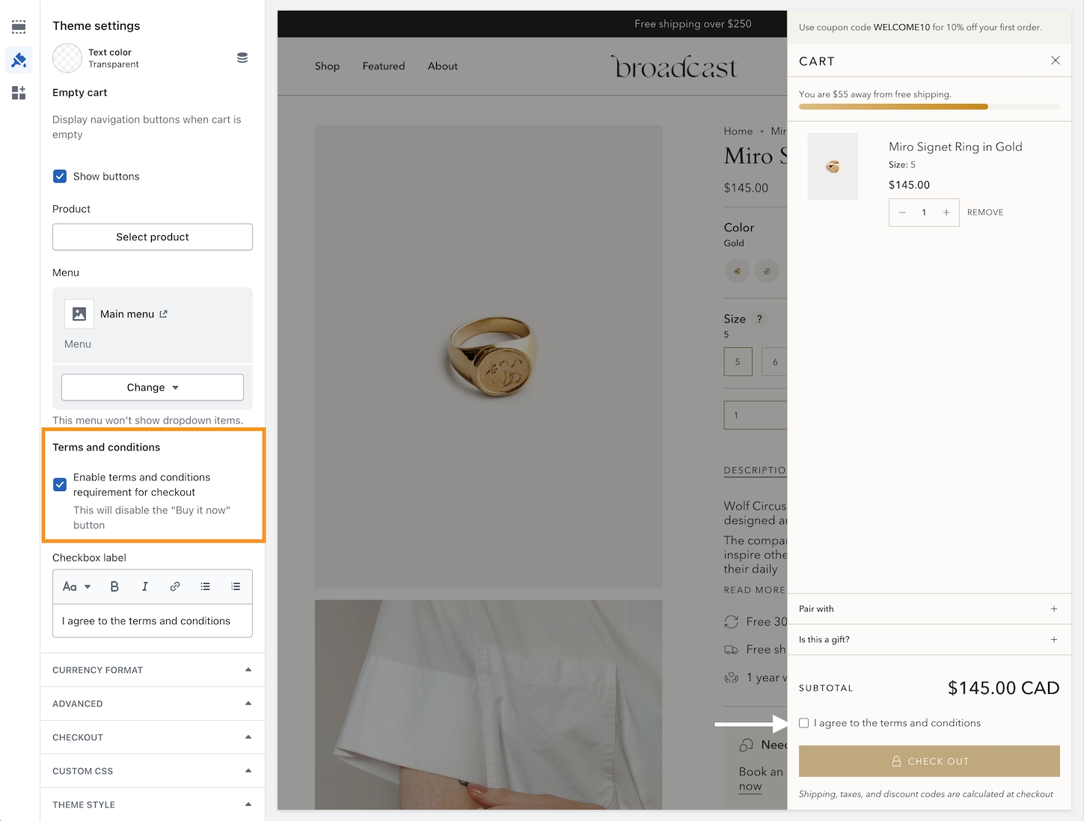Apply italic in Checkbox label editor
The height and width of the screenshot is (821, 1084).
(x=144, y=587)
